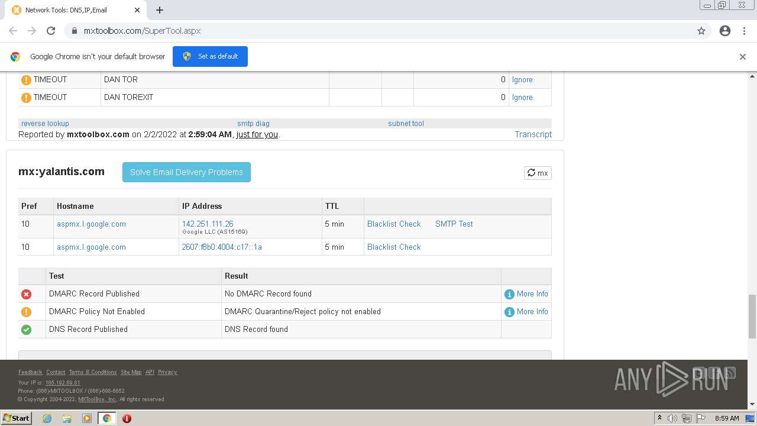Open Terms & Conditions footer link

[93, 372]
